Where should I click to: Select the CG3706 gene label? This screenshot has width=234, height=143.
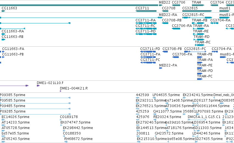tap(178, 2)
